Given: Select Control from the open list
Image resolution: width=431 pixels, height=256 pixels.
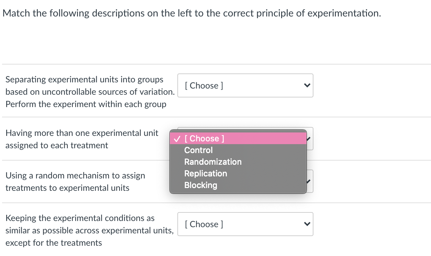Looking at the screenshot, I should coord(198,150).
